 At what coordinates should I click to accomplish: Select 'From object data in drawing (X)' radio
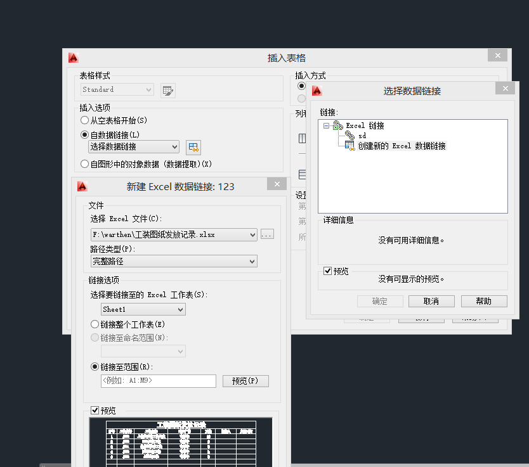(85, 163)
